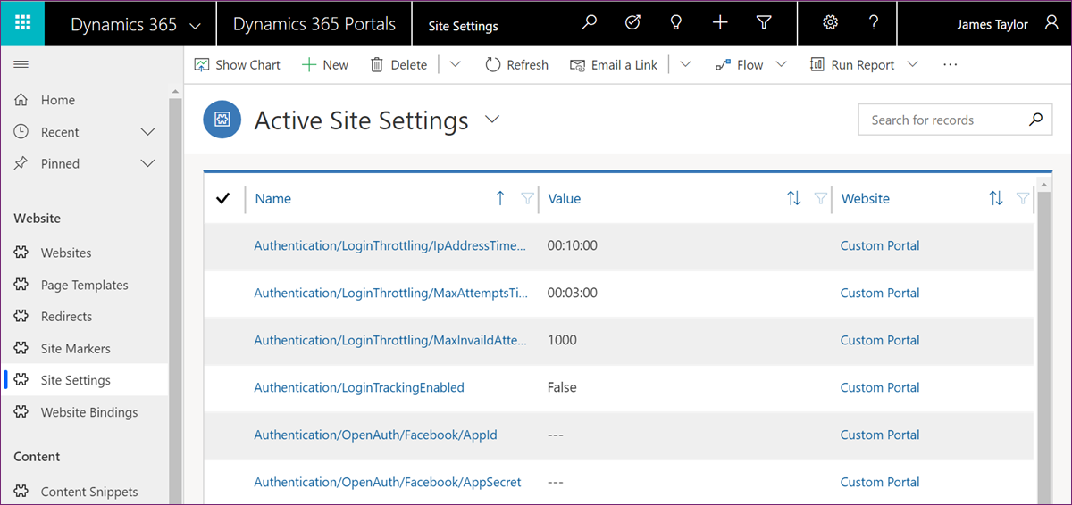Expand the Recent section in sidebar

[148, 132]
